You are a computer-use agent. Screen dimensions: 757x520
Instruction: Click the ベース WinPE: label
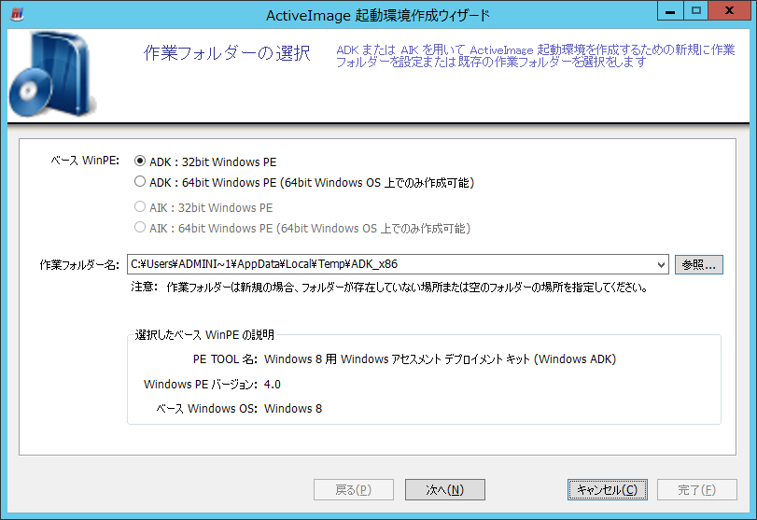pos(85,161)
